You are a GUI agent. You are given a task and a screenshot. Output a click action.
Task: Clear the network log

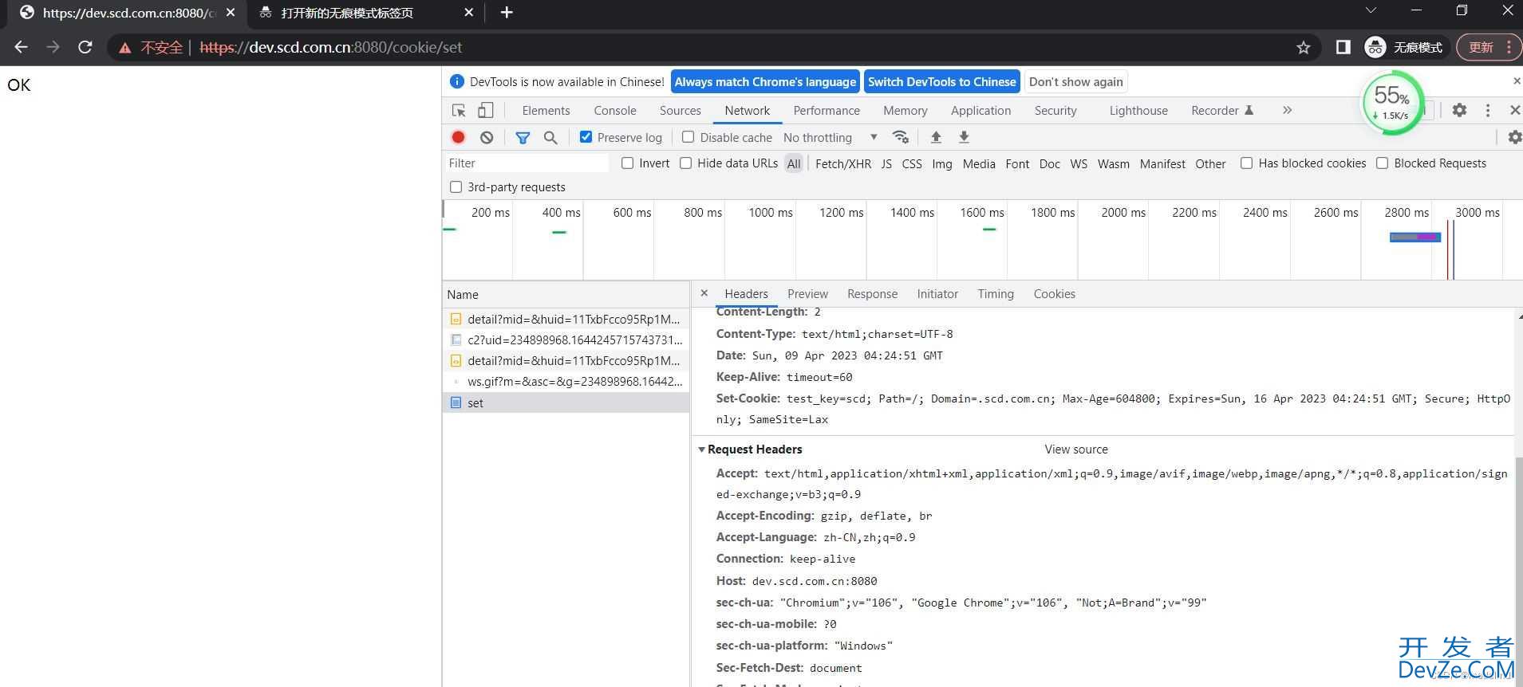tap(487, 137)
